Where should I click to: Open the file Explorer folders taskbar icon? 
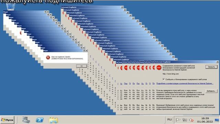coord(54,120)
